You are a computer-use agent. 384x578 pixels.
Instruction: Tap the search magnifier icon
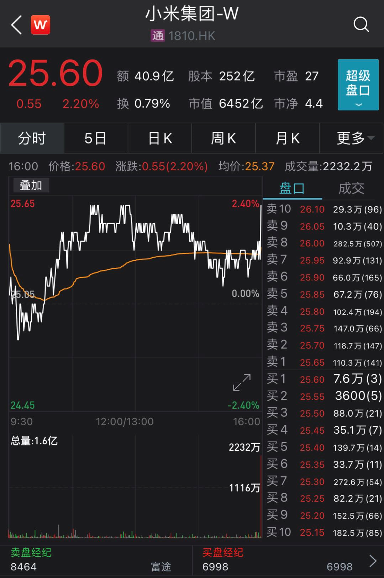click(x=361, y=25)
